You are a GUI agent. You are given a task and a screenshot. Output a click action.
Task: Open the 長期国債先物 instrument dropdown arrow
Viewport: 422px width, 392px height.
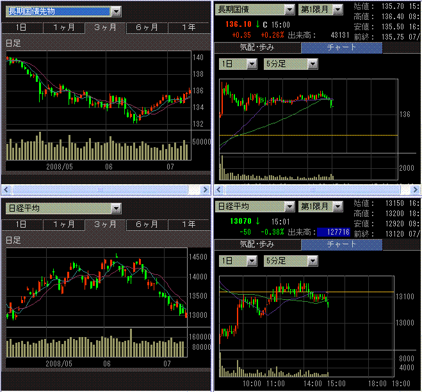point(116,12)
